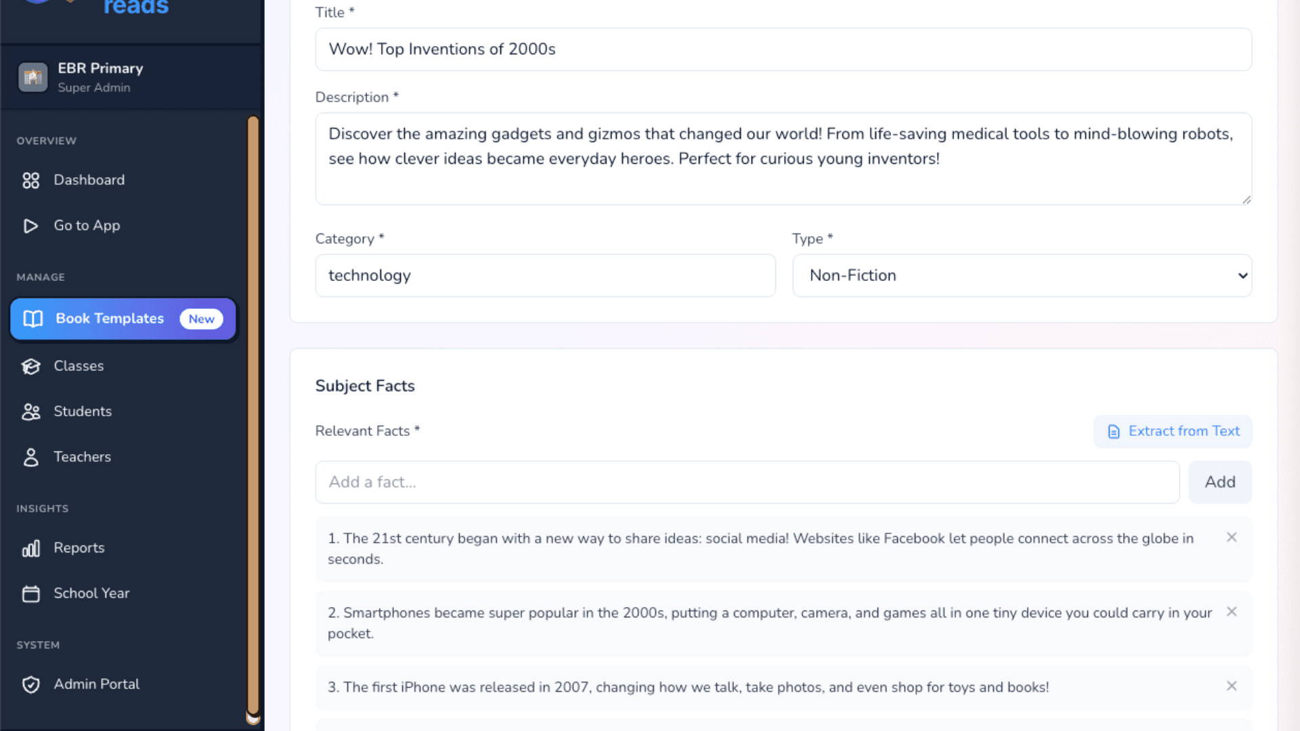Image resolution: width=1300 pixels, height=731 pixels.
Task: Click the Classes graduation cap icon
Action: (x=31, y=366)
